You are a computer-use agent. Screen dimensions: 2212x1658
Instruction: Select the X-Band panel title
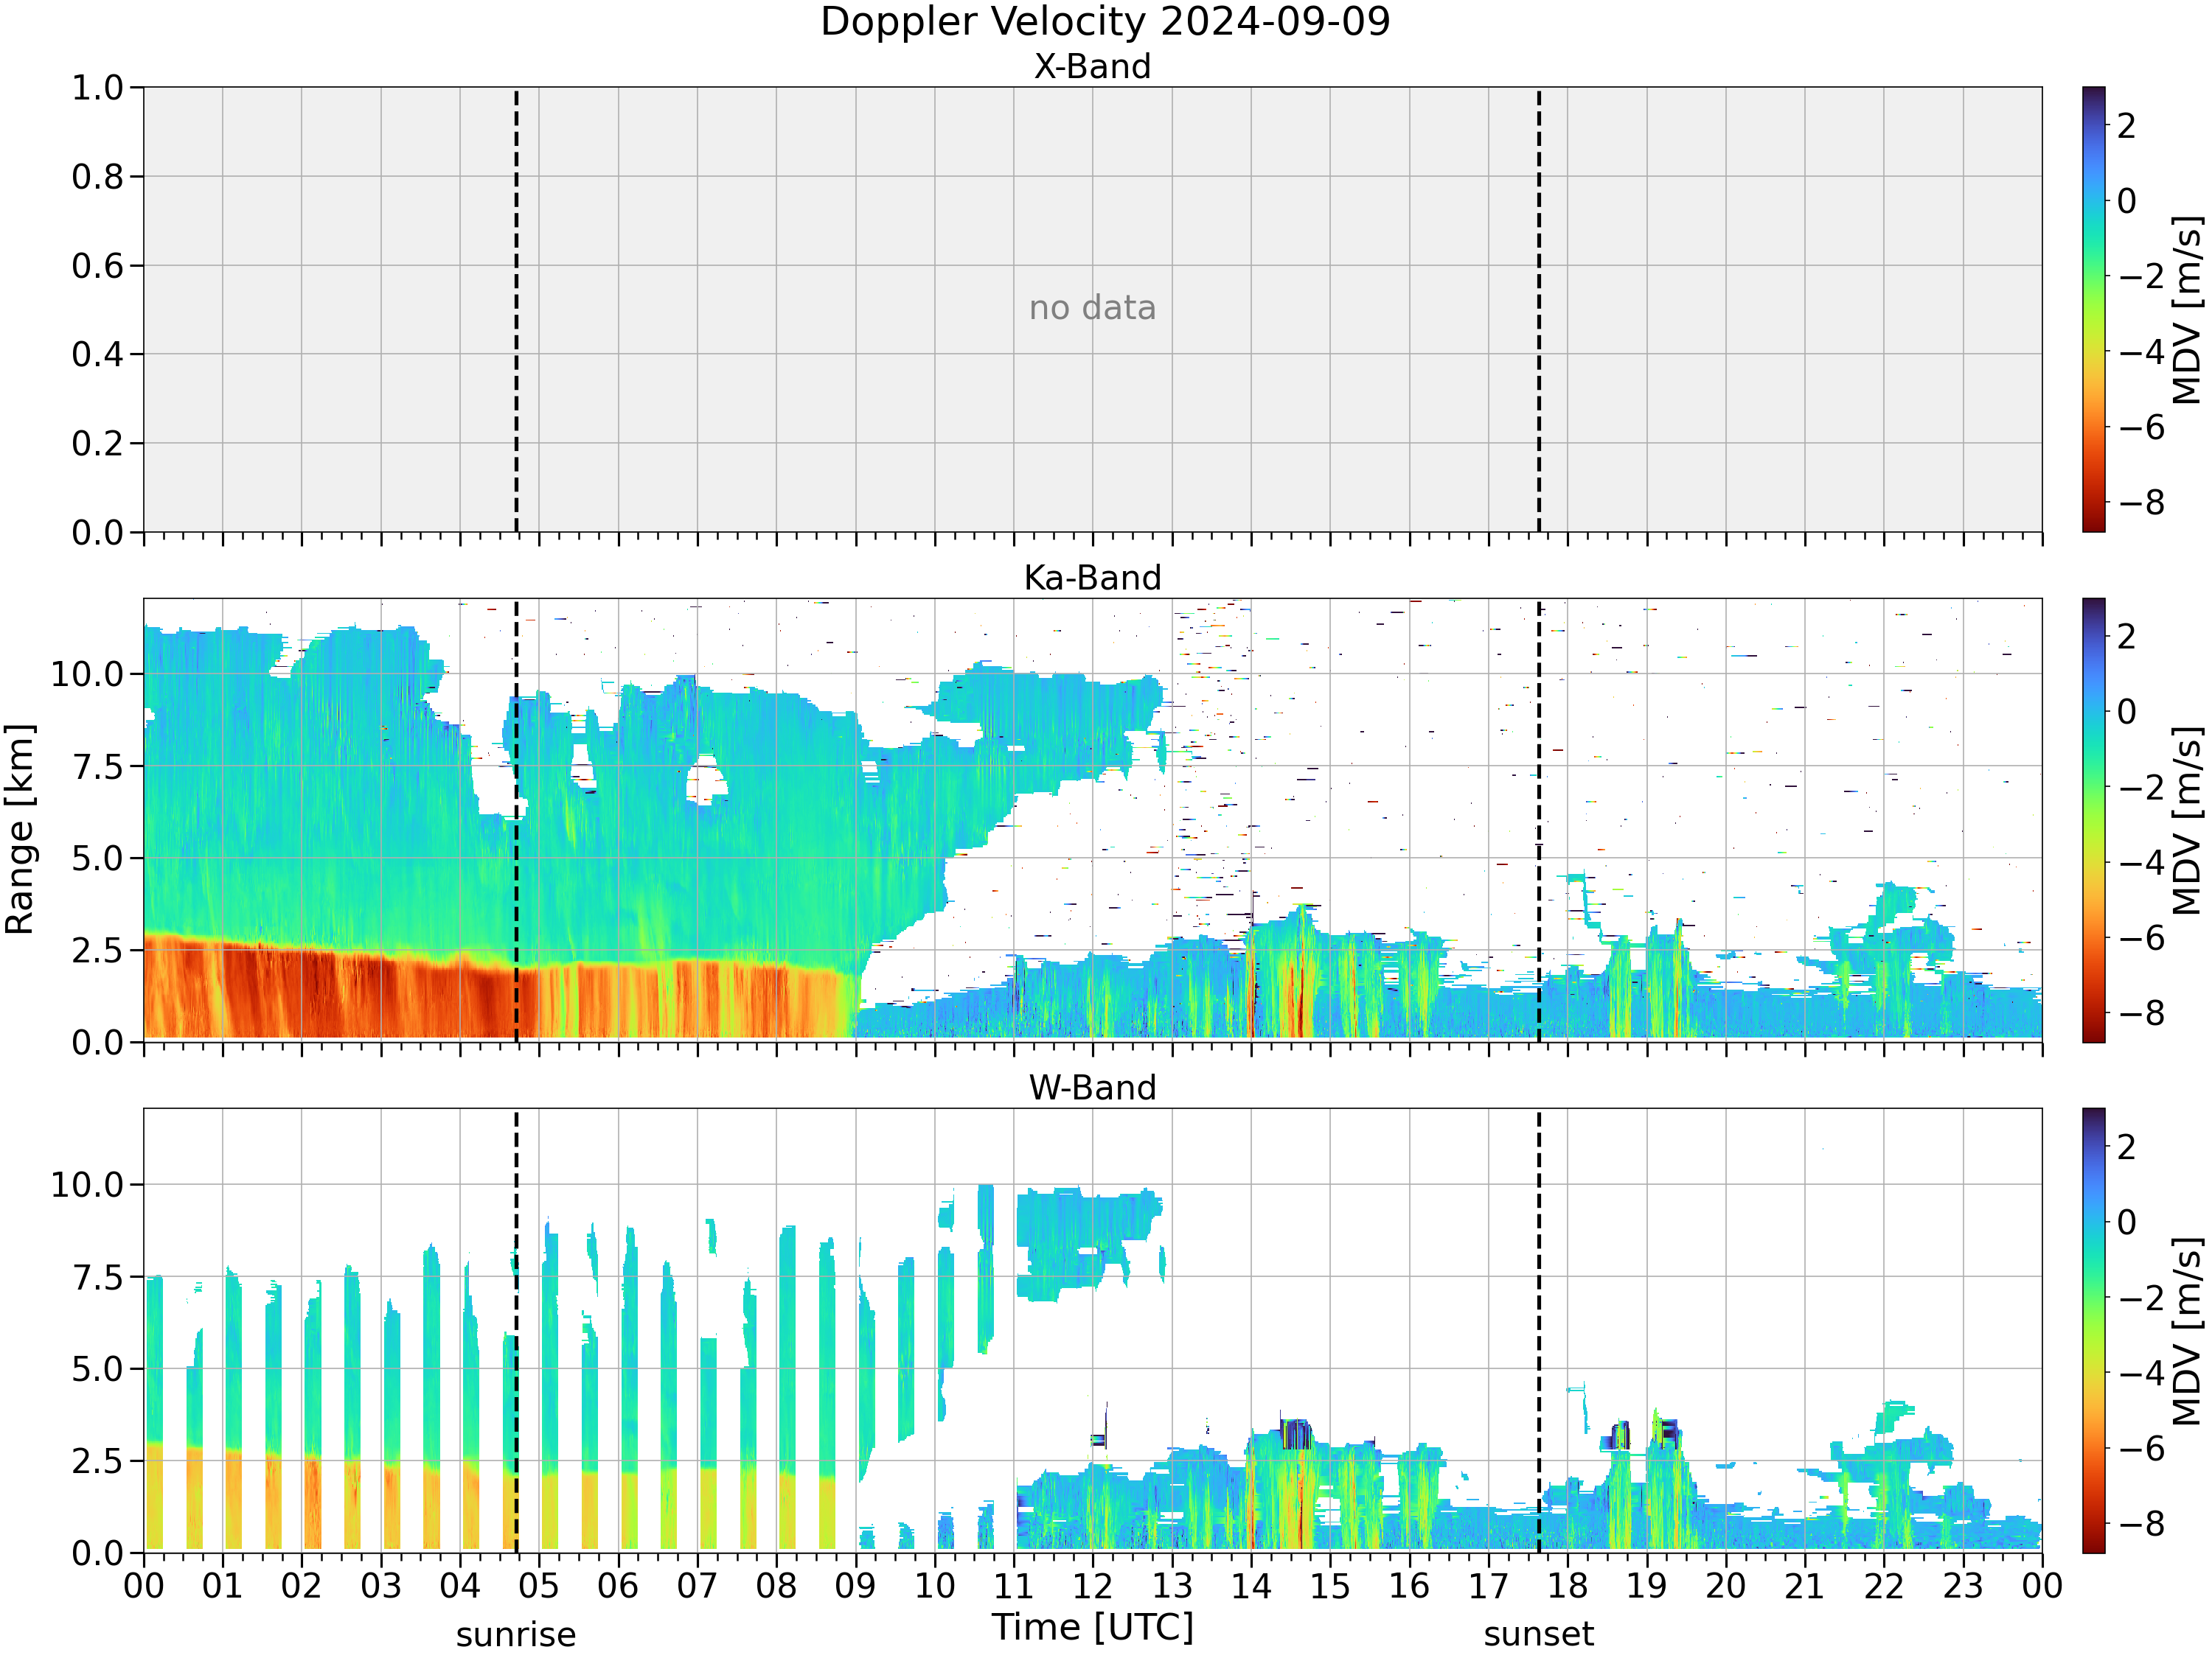click(1092, 66)
